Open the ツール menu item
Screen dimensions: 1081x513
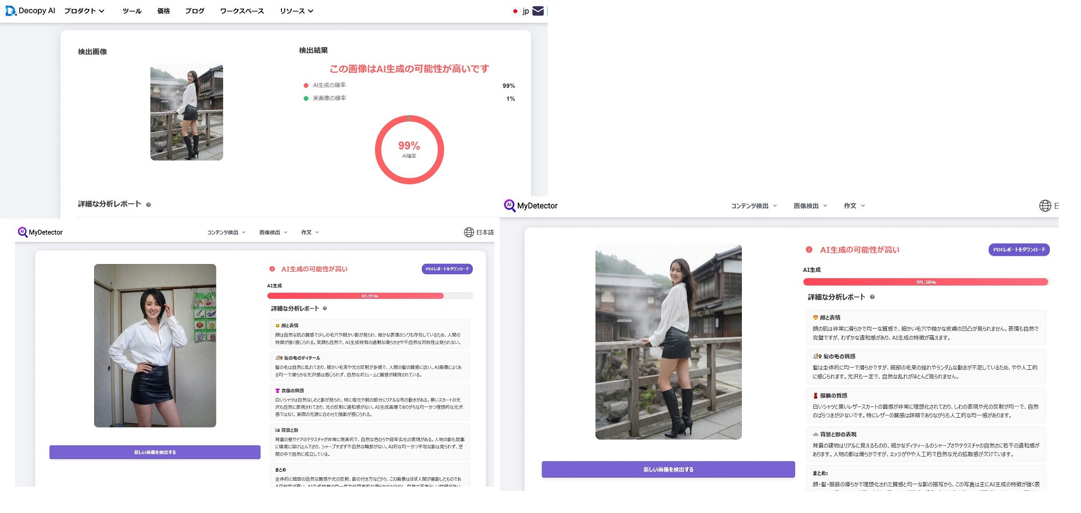(x=132, y=11)
